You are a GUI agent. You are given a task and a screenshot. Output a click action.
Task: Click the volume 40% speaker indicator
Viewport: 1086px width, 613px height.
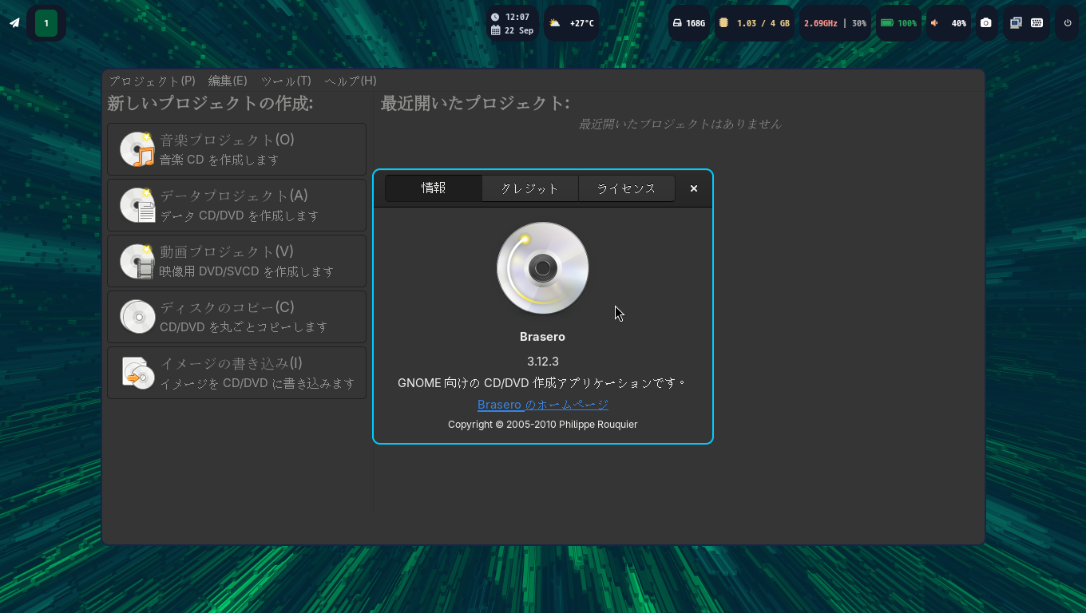(x=949, y=23)
